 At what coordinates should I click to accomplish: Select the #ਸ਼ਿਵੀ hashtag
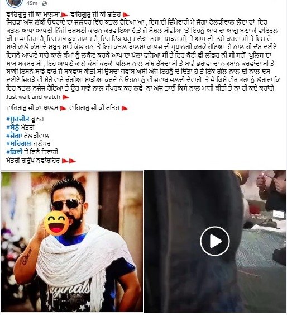click(14, 152)
